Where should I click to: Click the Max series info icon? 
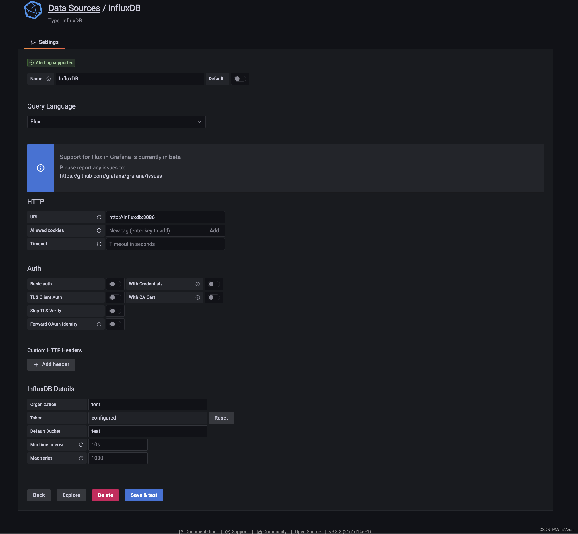point(82,458)
